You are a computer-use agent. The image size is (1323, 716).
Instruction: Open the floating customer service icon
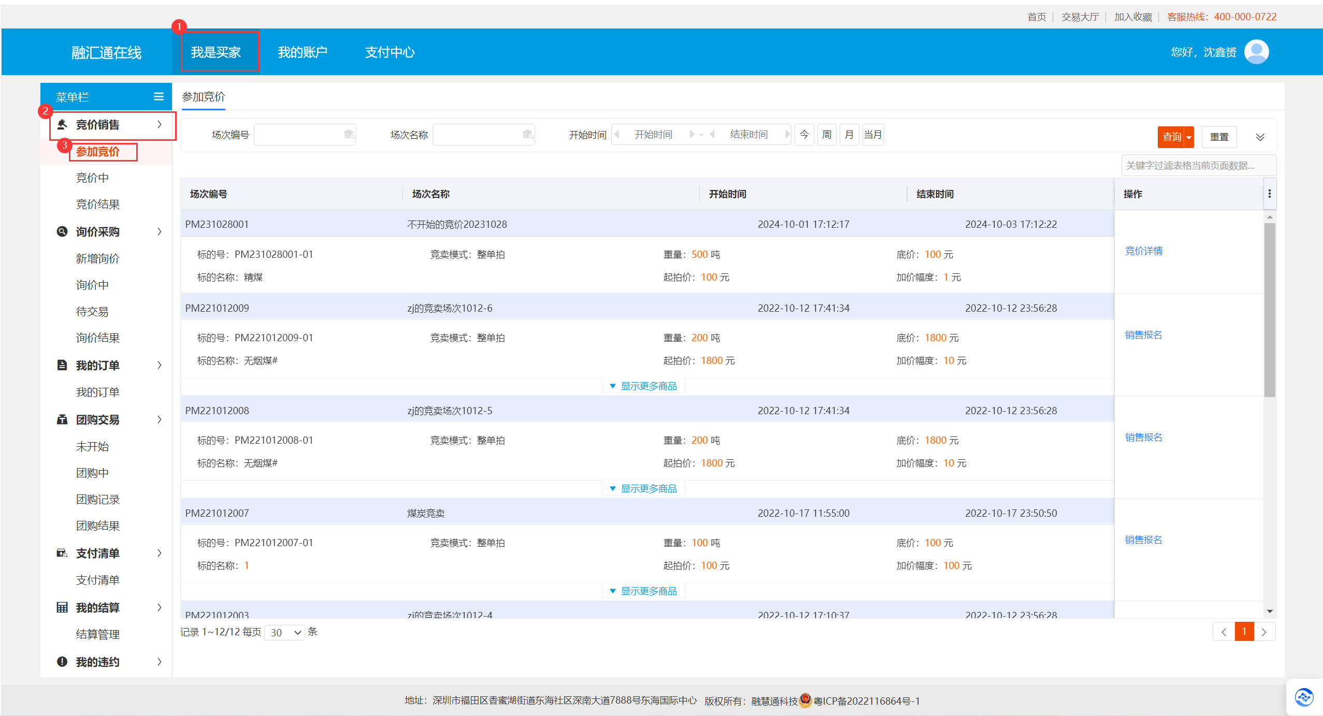[1304, 697]
